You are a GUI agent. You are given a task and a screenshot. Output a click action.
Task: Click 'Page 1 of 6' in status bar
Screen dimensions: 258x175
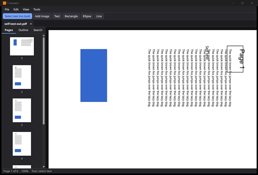11,171
